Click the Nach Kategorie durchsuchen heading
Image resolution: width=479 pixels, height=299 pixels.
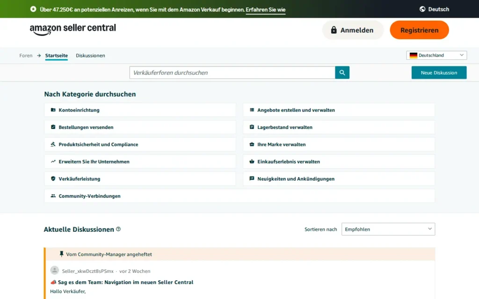coord(90,94)
